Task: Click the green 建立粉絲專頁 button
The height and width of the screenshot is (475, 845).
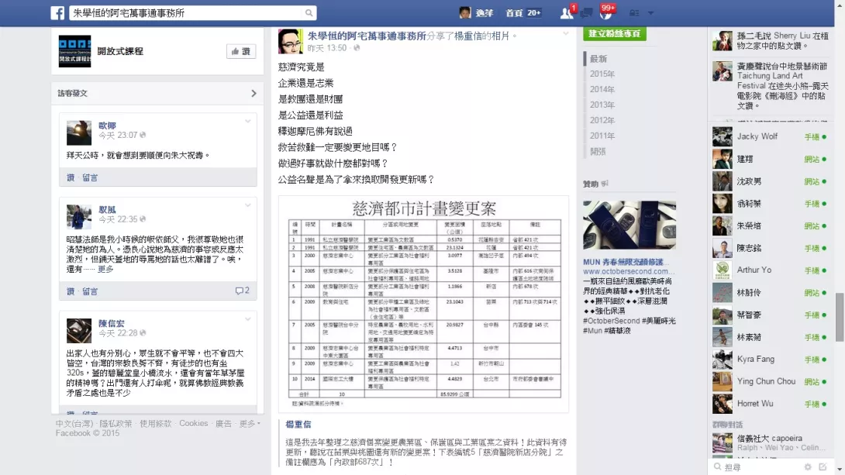Action: point(614,33)
